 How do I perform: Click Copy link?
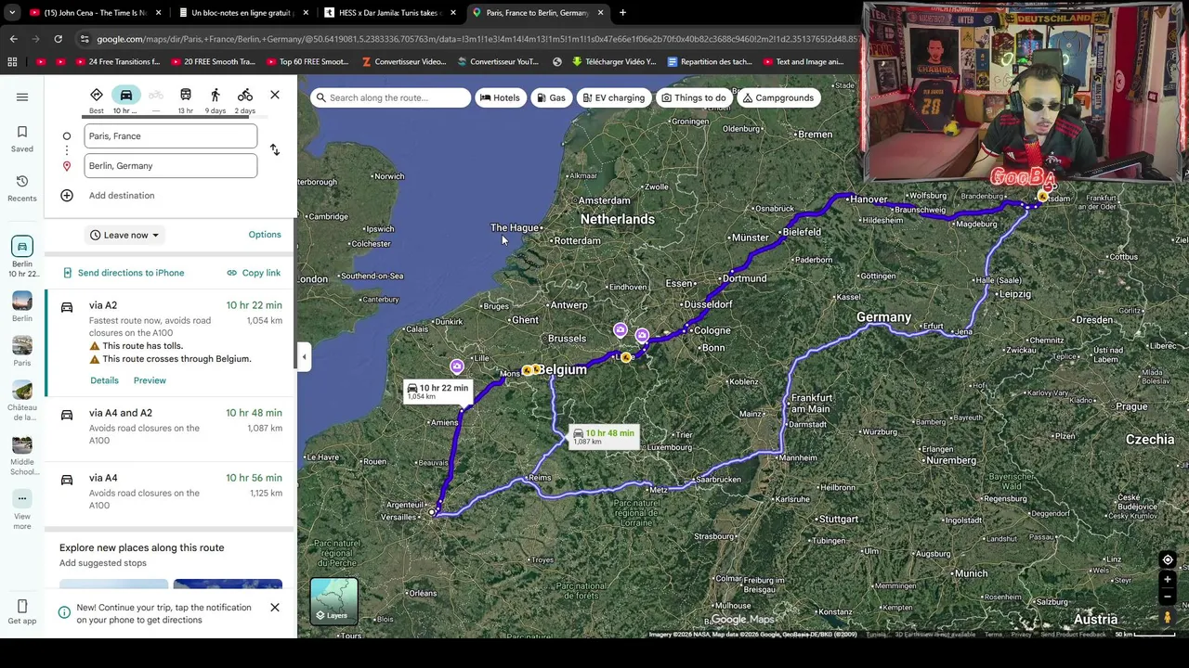pos(254,273)
